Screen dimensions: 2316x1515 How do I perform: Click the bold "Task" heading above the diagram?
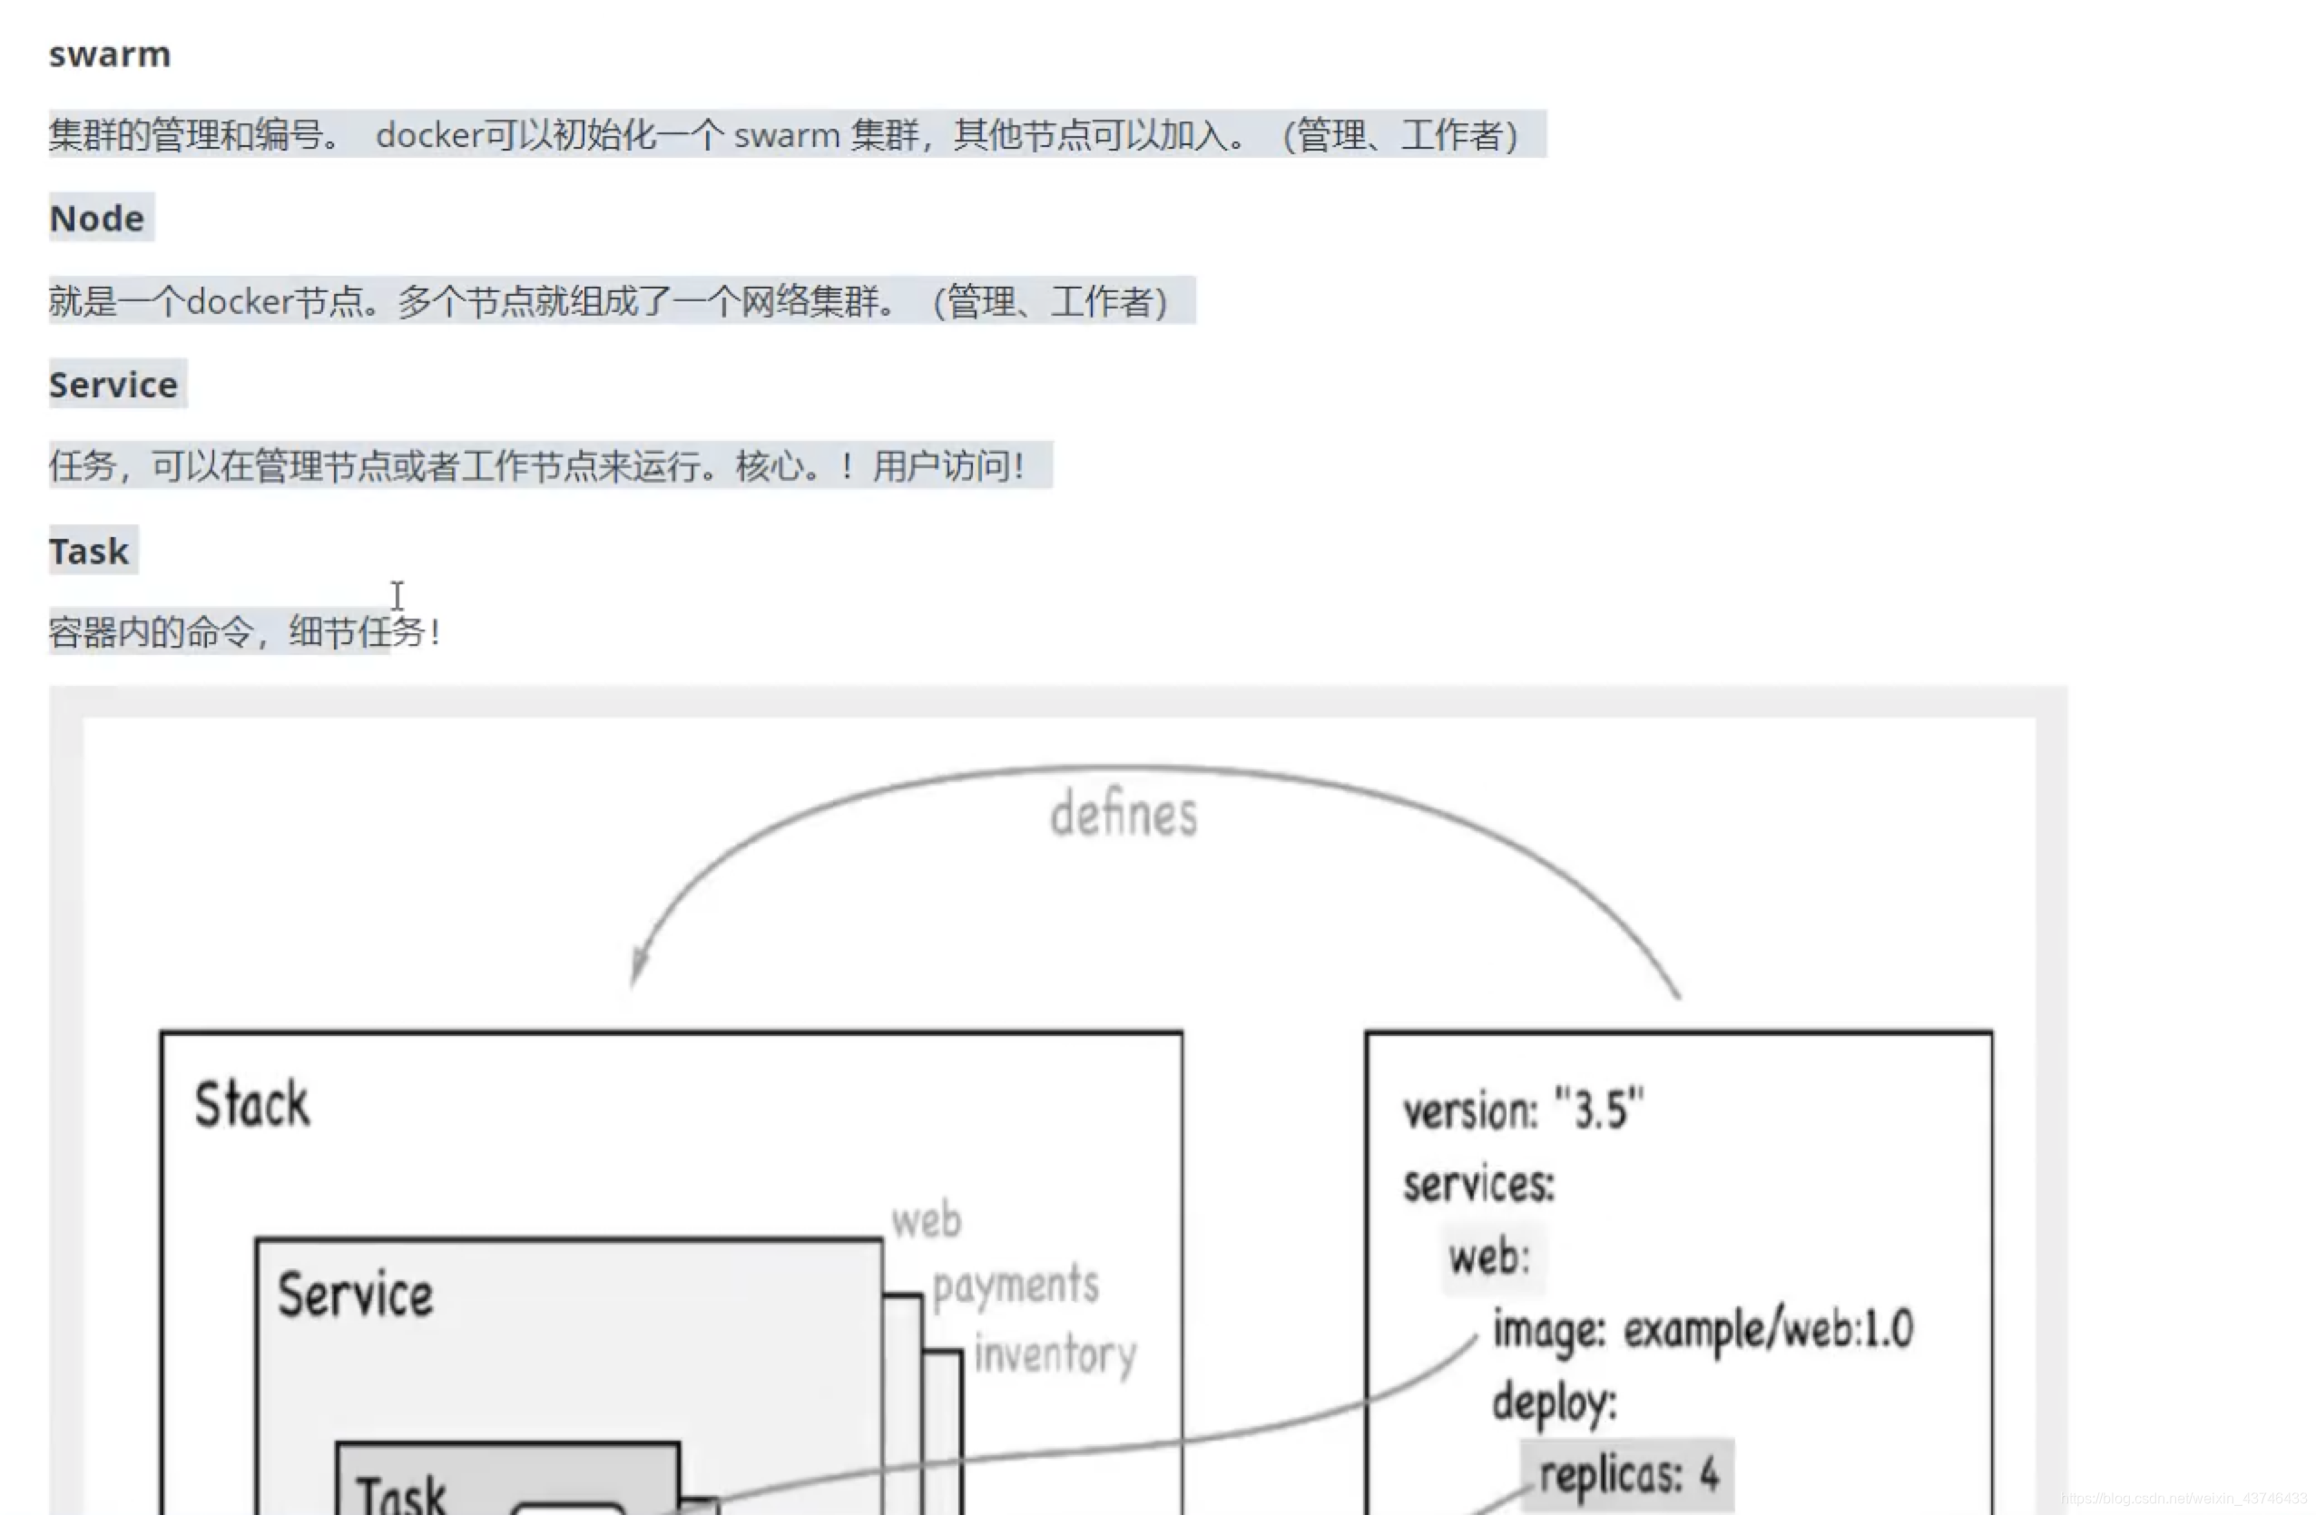click(89, 551)
